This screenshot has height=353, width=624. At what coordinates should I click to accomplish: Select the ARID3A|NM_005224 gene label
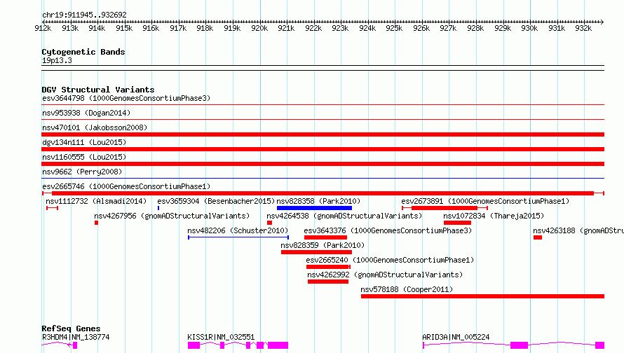coord(456,337)
